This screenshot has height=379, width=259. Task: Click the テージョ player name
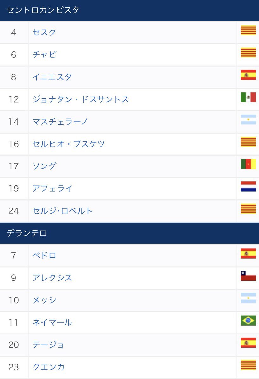tap(48, 345)
